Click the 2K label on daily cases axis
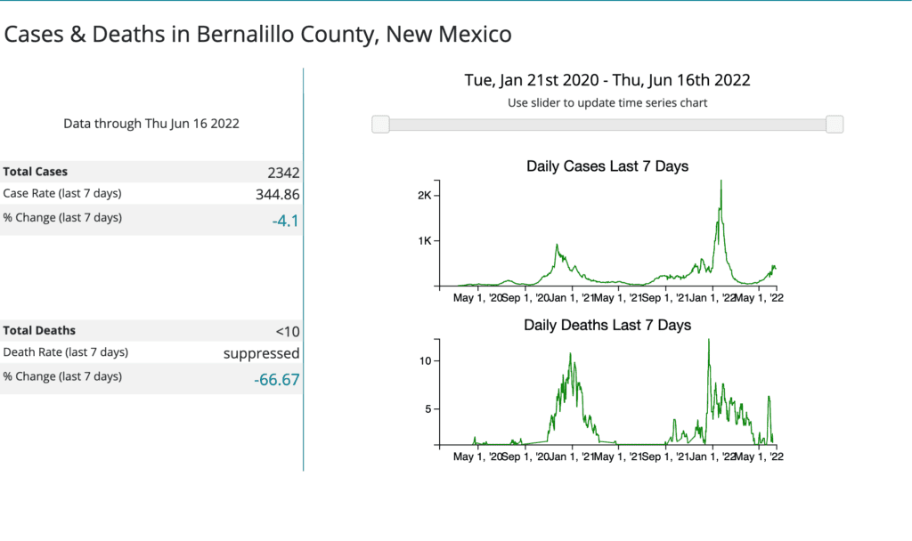This screenshot has width=912, height=541. (424, 196)
